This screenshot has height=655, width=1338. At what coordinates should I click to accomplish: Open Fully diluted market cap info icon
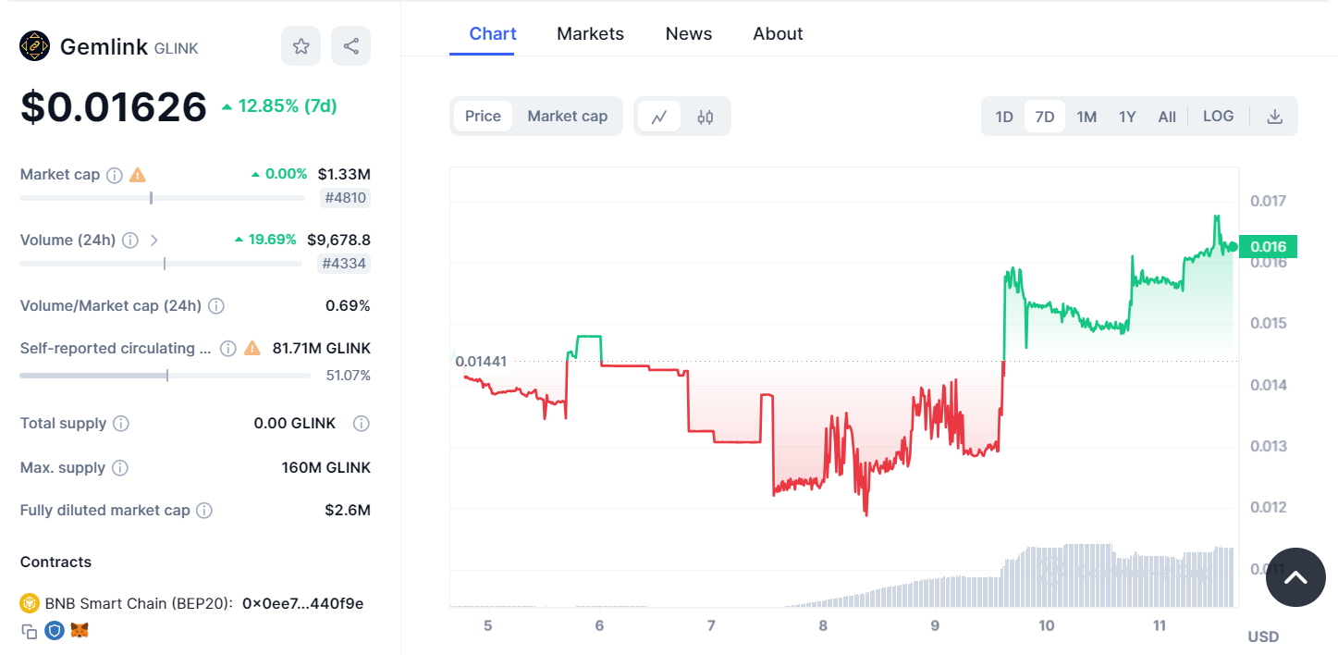204,511
